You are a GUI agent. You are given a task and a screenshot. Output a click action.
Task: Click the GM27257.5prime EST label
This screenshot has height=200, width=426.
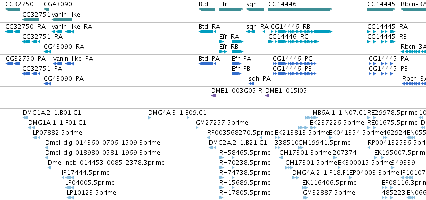[x=222, y=123]
